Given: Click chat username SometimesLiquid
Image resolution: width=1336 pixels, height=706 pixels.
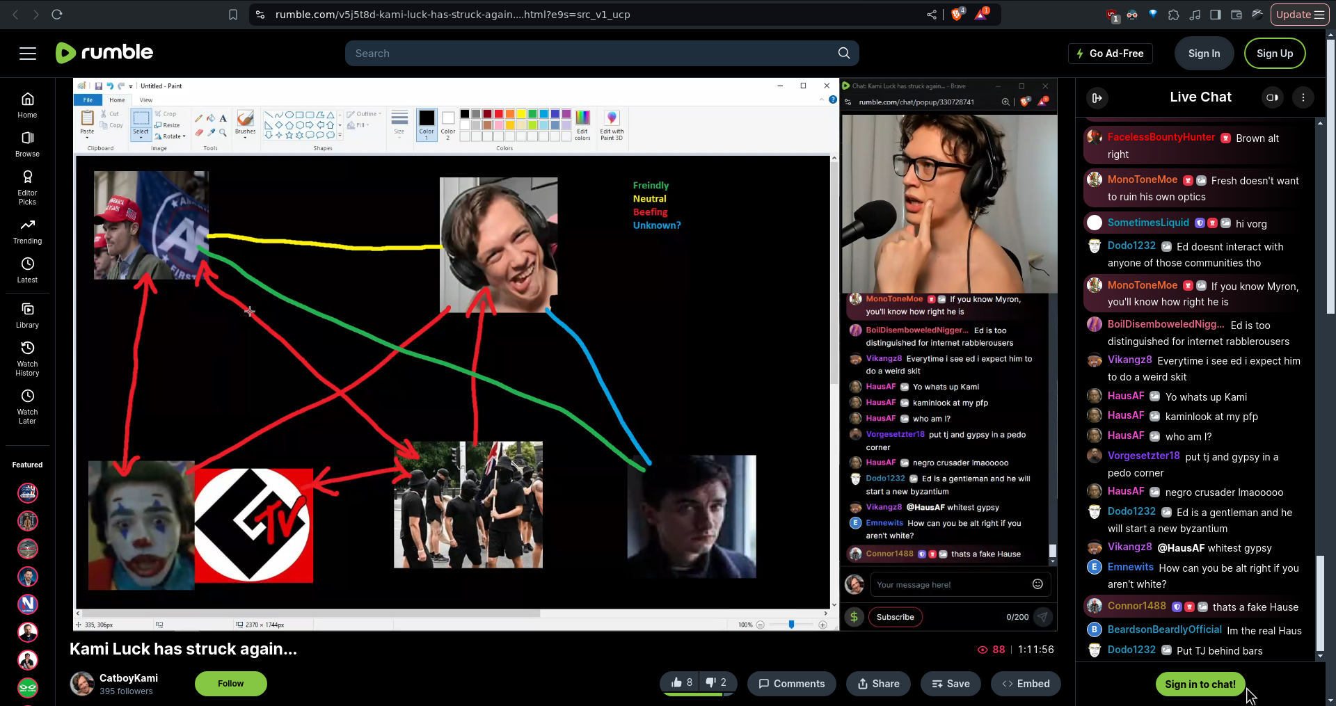Looking at the screenshot, I should pyautogui.click(x=1148, y=223).
